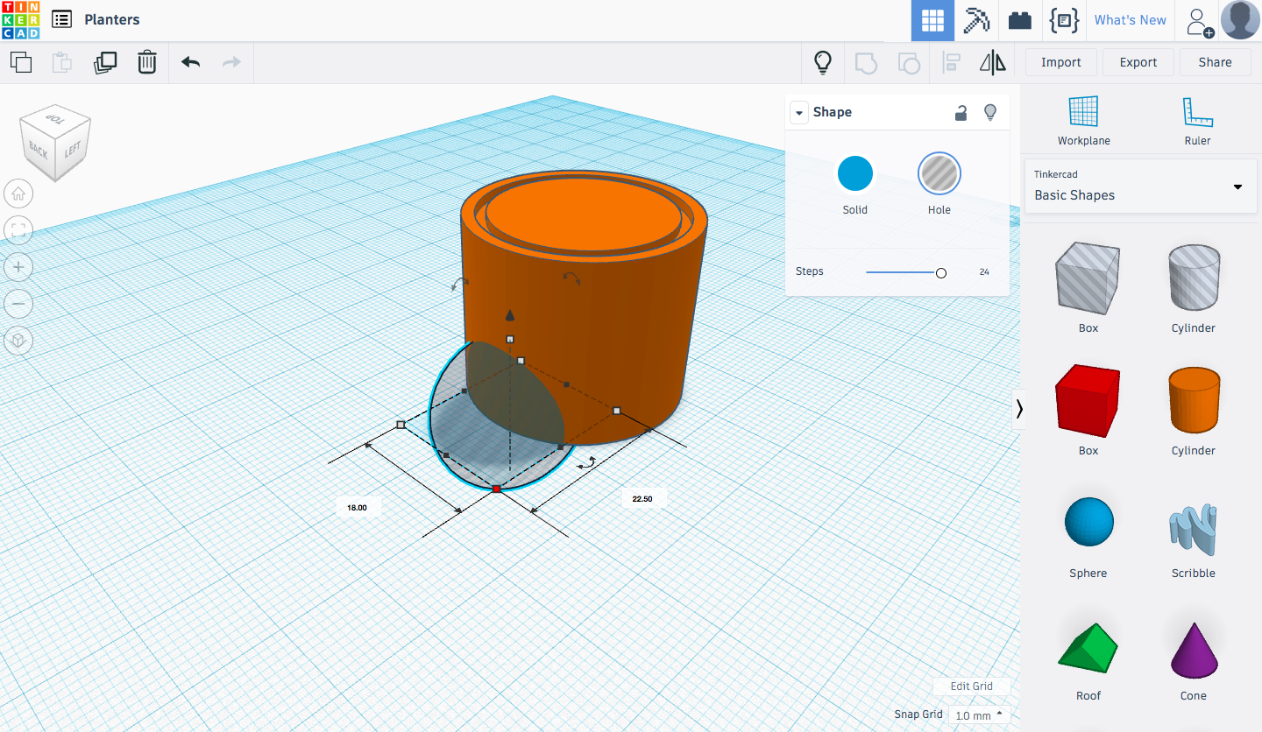Switch to orthographic view cube icon
This screenshot has height=732, width=1262.
pos(18,341)
